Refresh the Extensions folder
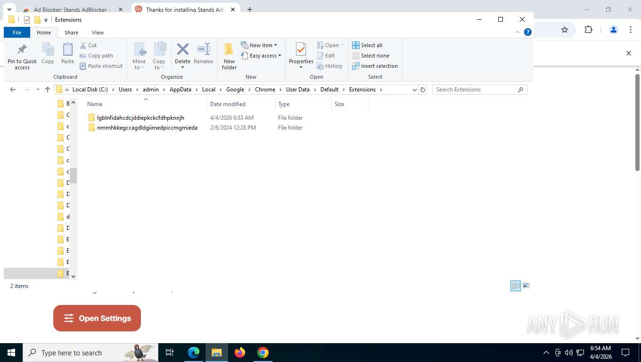Viewport: 641px width, 362px height. 423,90
